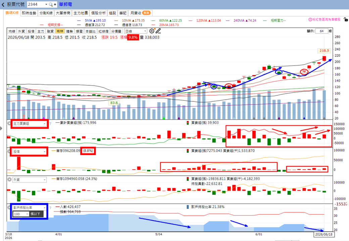
Task: Click the back arrow next to 股票代號
Action: click(3, 4)
